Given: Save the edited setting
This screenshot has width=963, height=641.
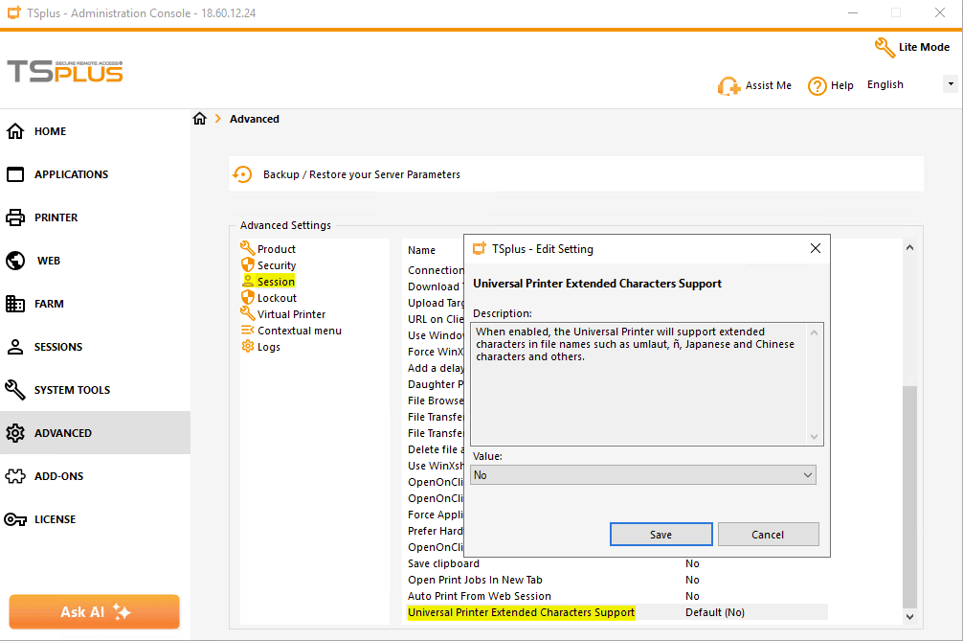Looking at the screenshot, I should pyautogui.click(x=661, y=534).
